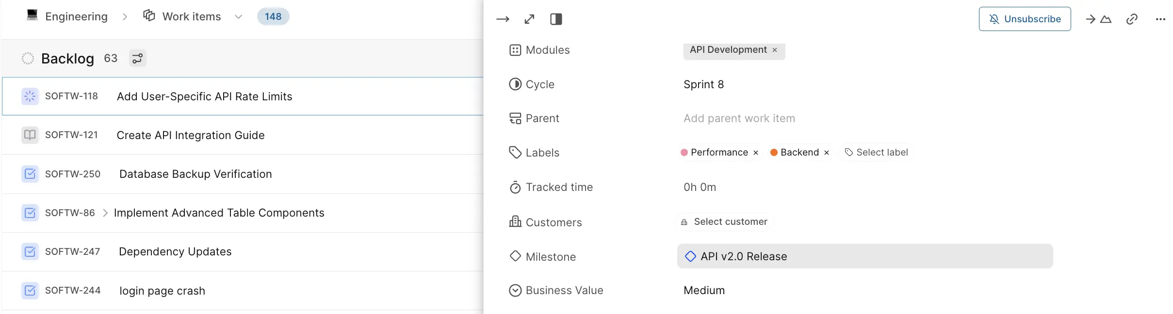This screenshot has width=1173, height=314.
Task: Click Add parent work item field
Action: pyautogui.click(x=739, y=119)
